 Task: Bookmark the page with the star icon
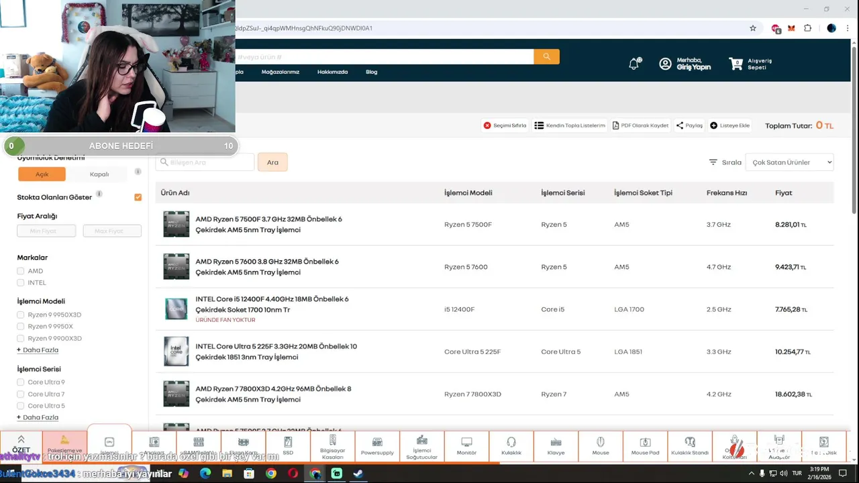coord(753,28)
